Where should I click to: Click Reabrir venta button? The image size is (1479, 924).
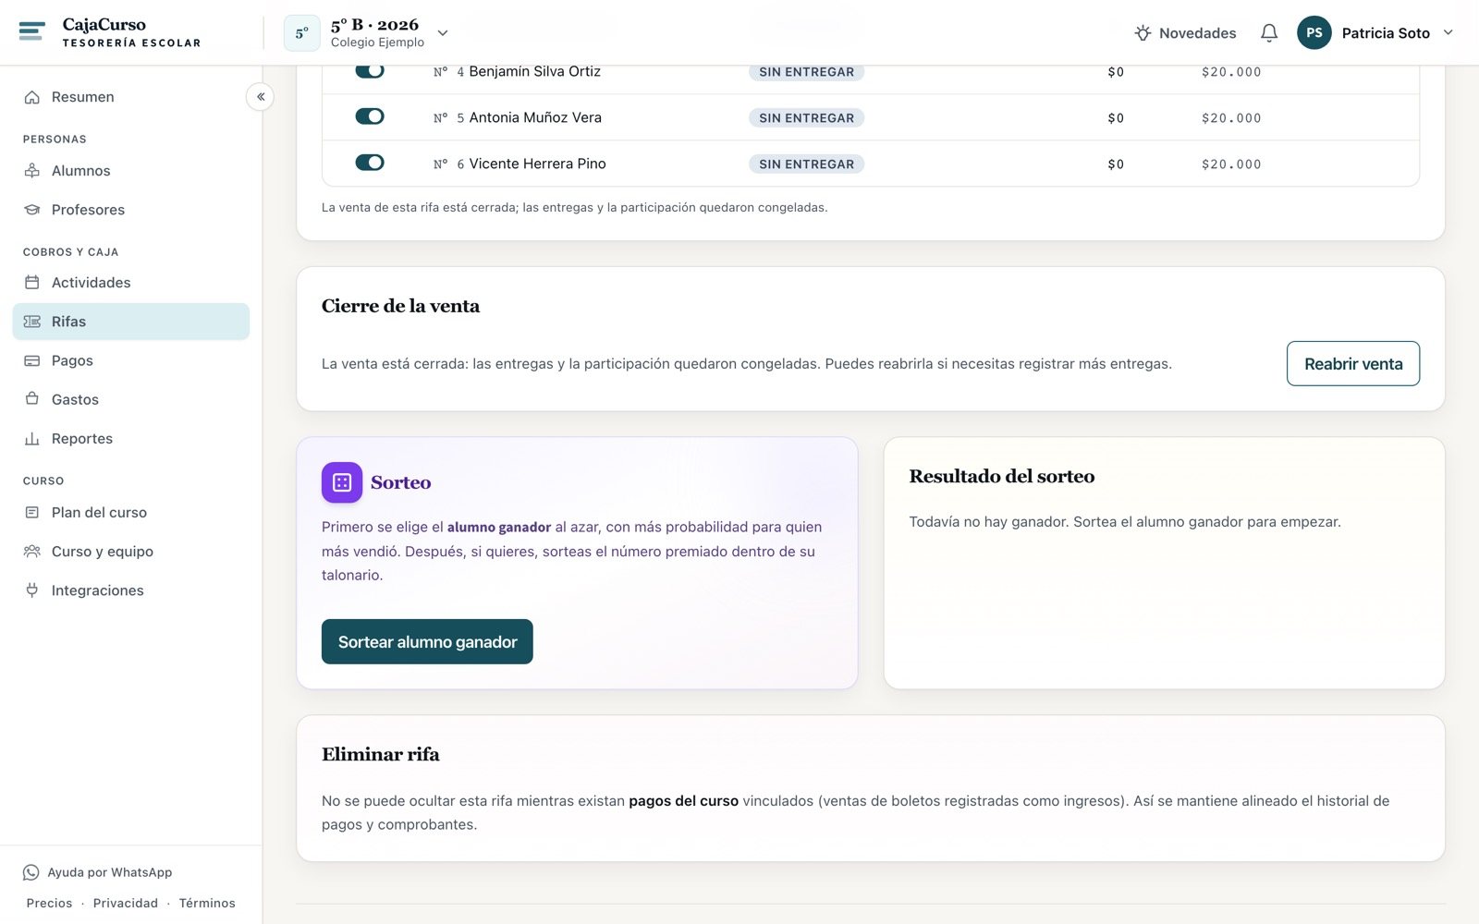pyautogui.click(x=1353, y=364)
